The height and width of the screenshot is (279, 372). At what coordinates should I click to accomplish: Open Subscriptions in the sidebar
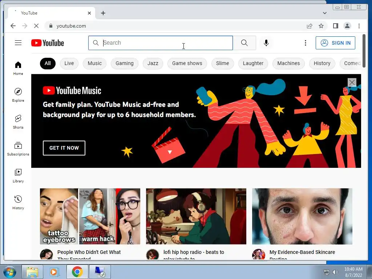pyautogui.click(x=18, y=149)
